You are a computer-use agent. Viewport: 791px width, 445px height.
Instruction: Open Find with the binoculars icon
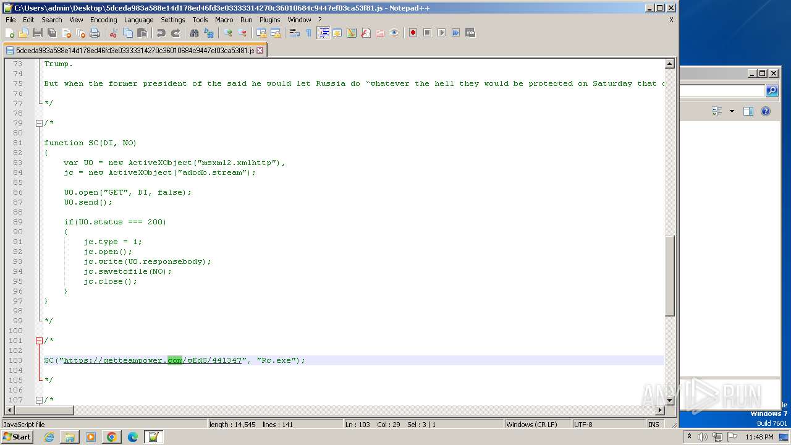[x=195, y=33]
